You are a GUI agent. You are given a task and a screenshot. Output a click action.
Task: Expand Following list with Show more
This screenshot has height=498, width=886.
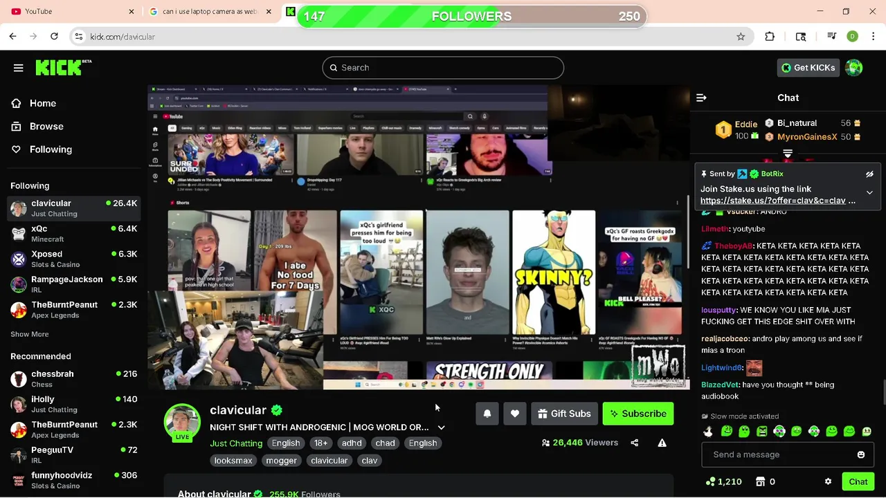30,334
